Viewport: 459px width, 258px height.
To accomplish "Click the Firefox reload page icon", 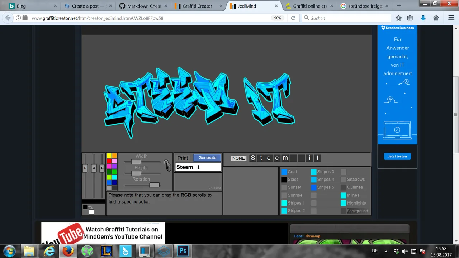I will (293, 18).
